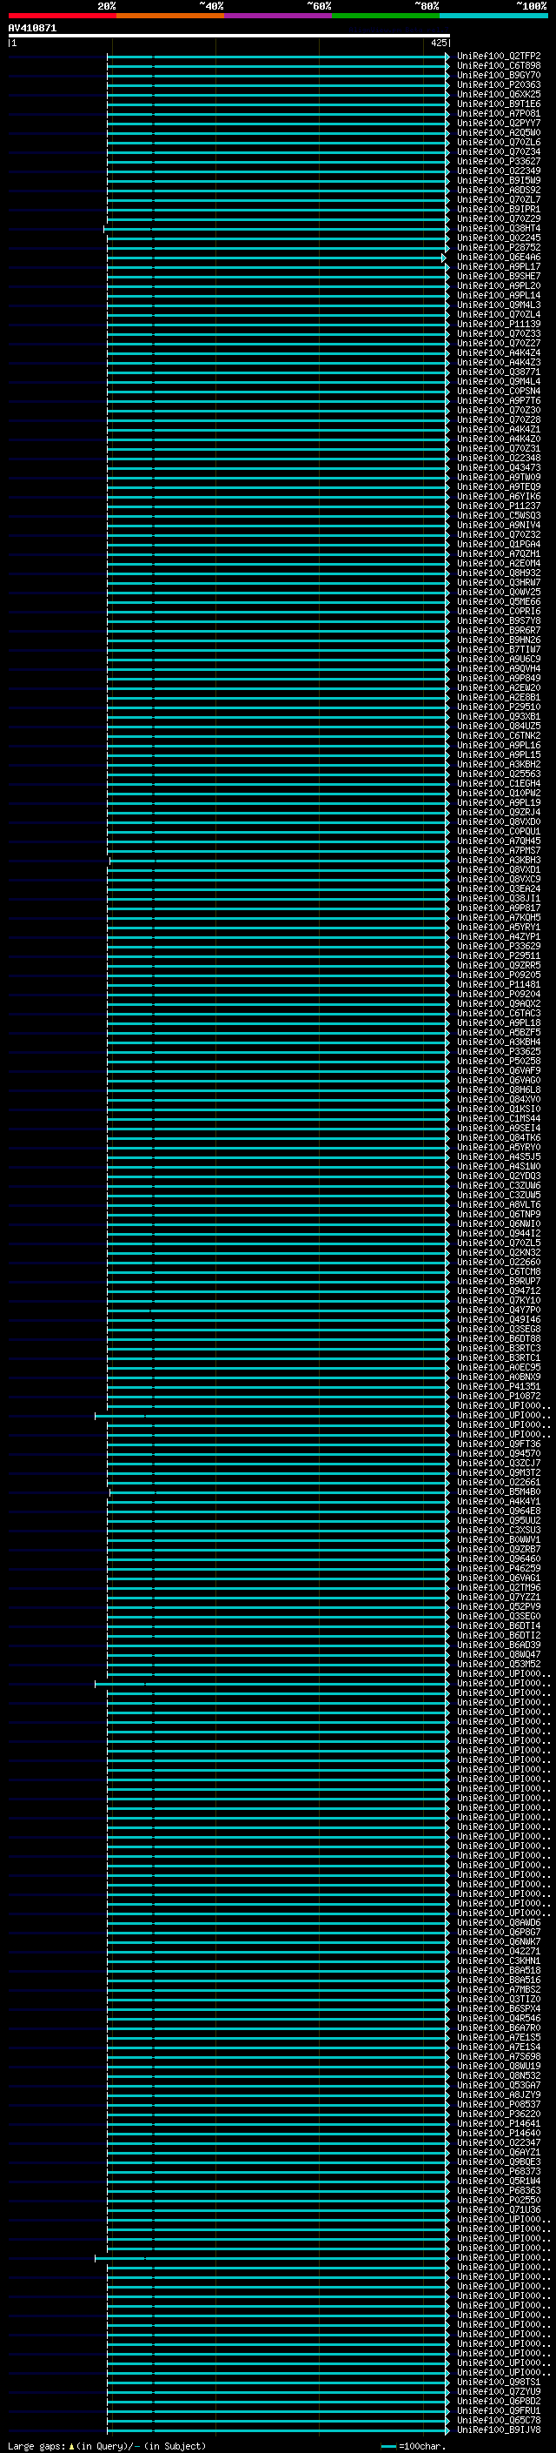The height and width of the screenshot is (2453, 556).
Task: Click the AV410871 query label
Action: tap(32, 29)
